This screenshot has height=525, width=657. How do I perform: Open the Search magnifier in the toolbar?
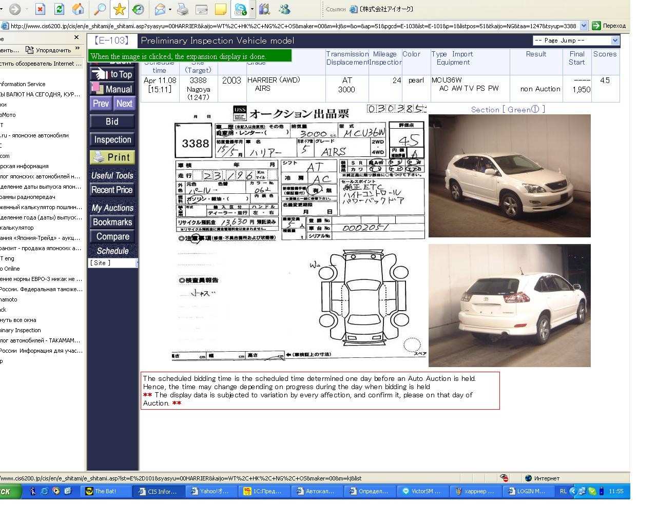click(100, 9)
